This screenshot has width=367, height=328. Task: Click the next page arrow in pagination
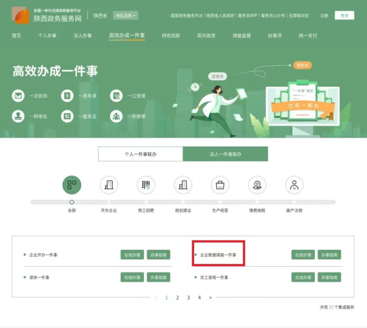[x=210, y=298]
